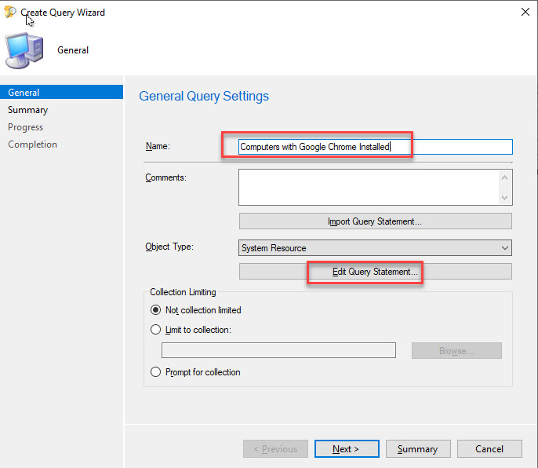This screenshot has width=538, height=468.
Task: Select Not collection limited option
Action: coord(155,310)
